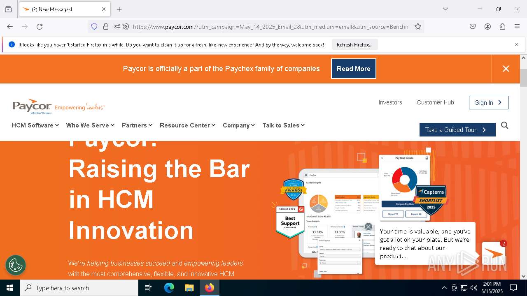This screenshot has width=527, height=296.
Task: Click Take a Guided Tour button
Action: pos(457,129)
